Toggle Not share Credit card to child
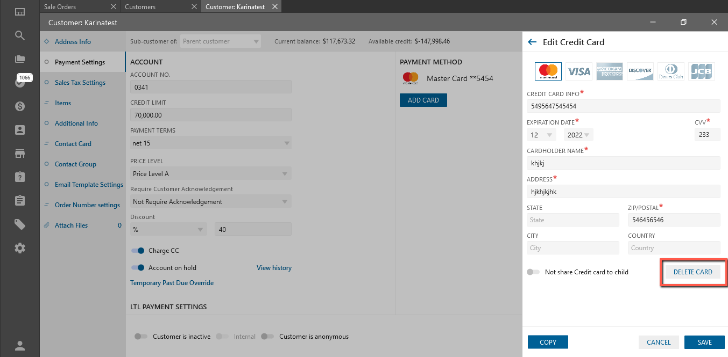728x357 pixels. pos(533,272)
